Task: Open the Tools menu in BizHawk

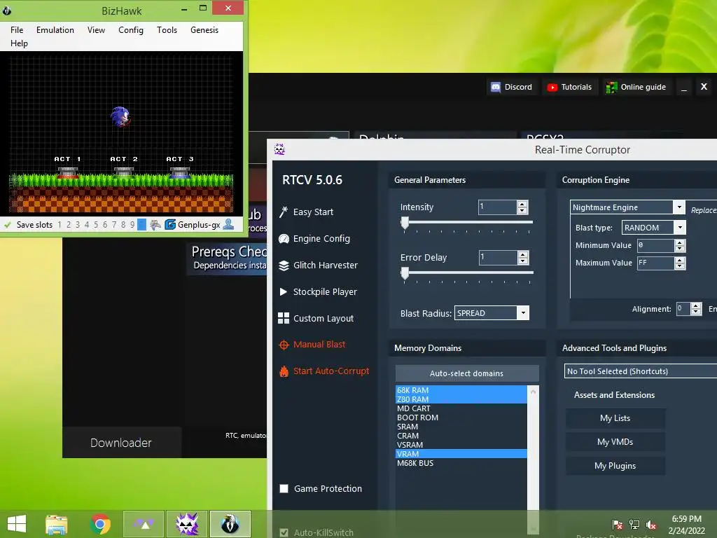Action: point(167,29)
